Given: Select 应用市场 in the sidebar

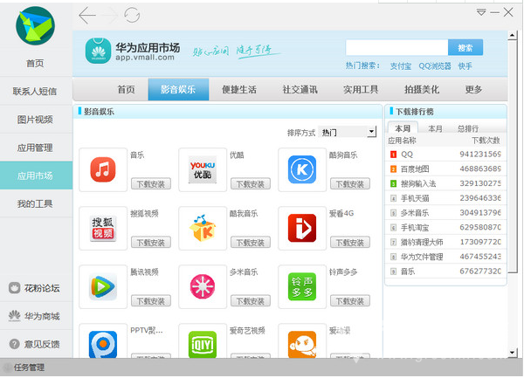Looking at the screenshot, I should pos(35,175).
